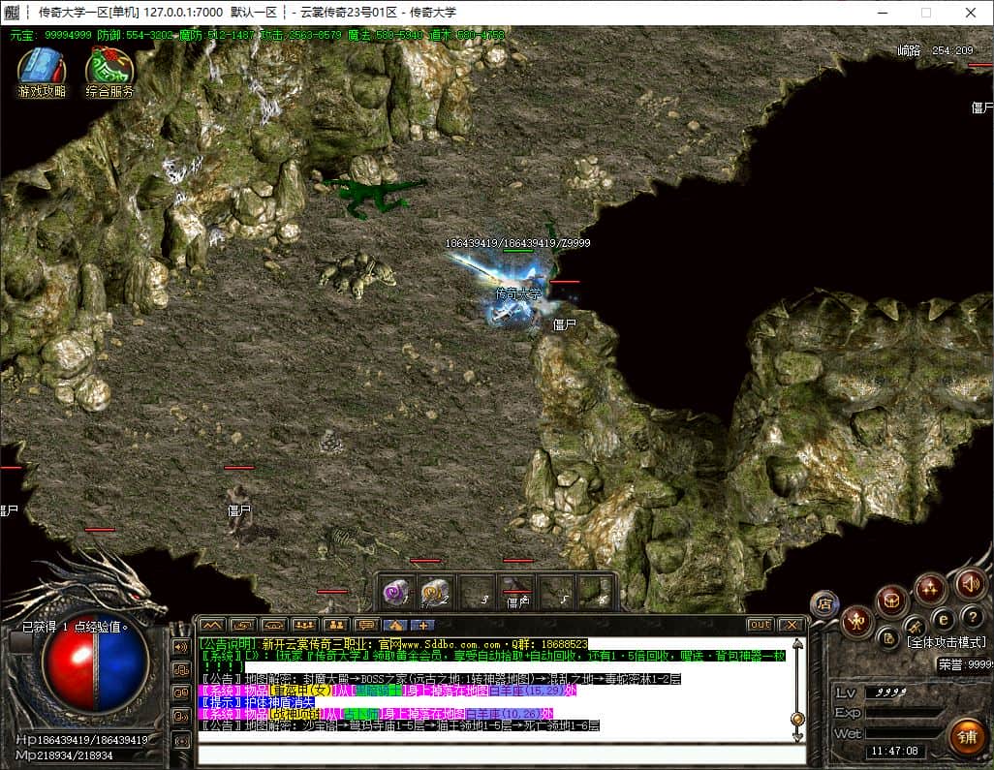The width and height of the screenshot is (994, 770).
Task: Open the question mark help button
Action: coord(973,617)
